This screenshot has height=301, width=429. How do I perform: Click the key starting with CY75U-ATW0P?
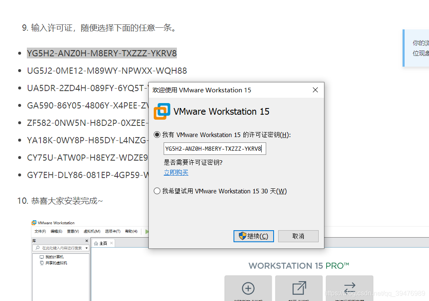click(88, 157)
